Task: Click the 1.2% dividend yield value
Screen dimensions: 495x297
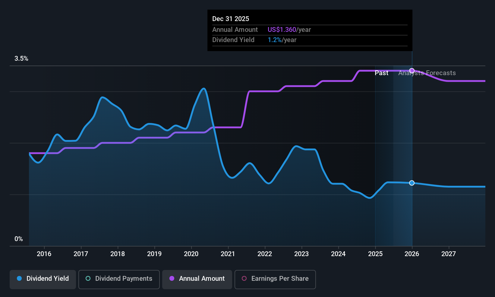Action: (x=275, y=40)
